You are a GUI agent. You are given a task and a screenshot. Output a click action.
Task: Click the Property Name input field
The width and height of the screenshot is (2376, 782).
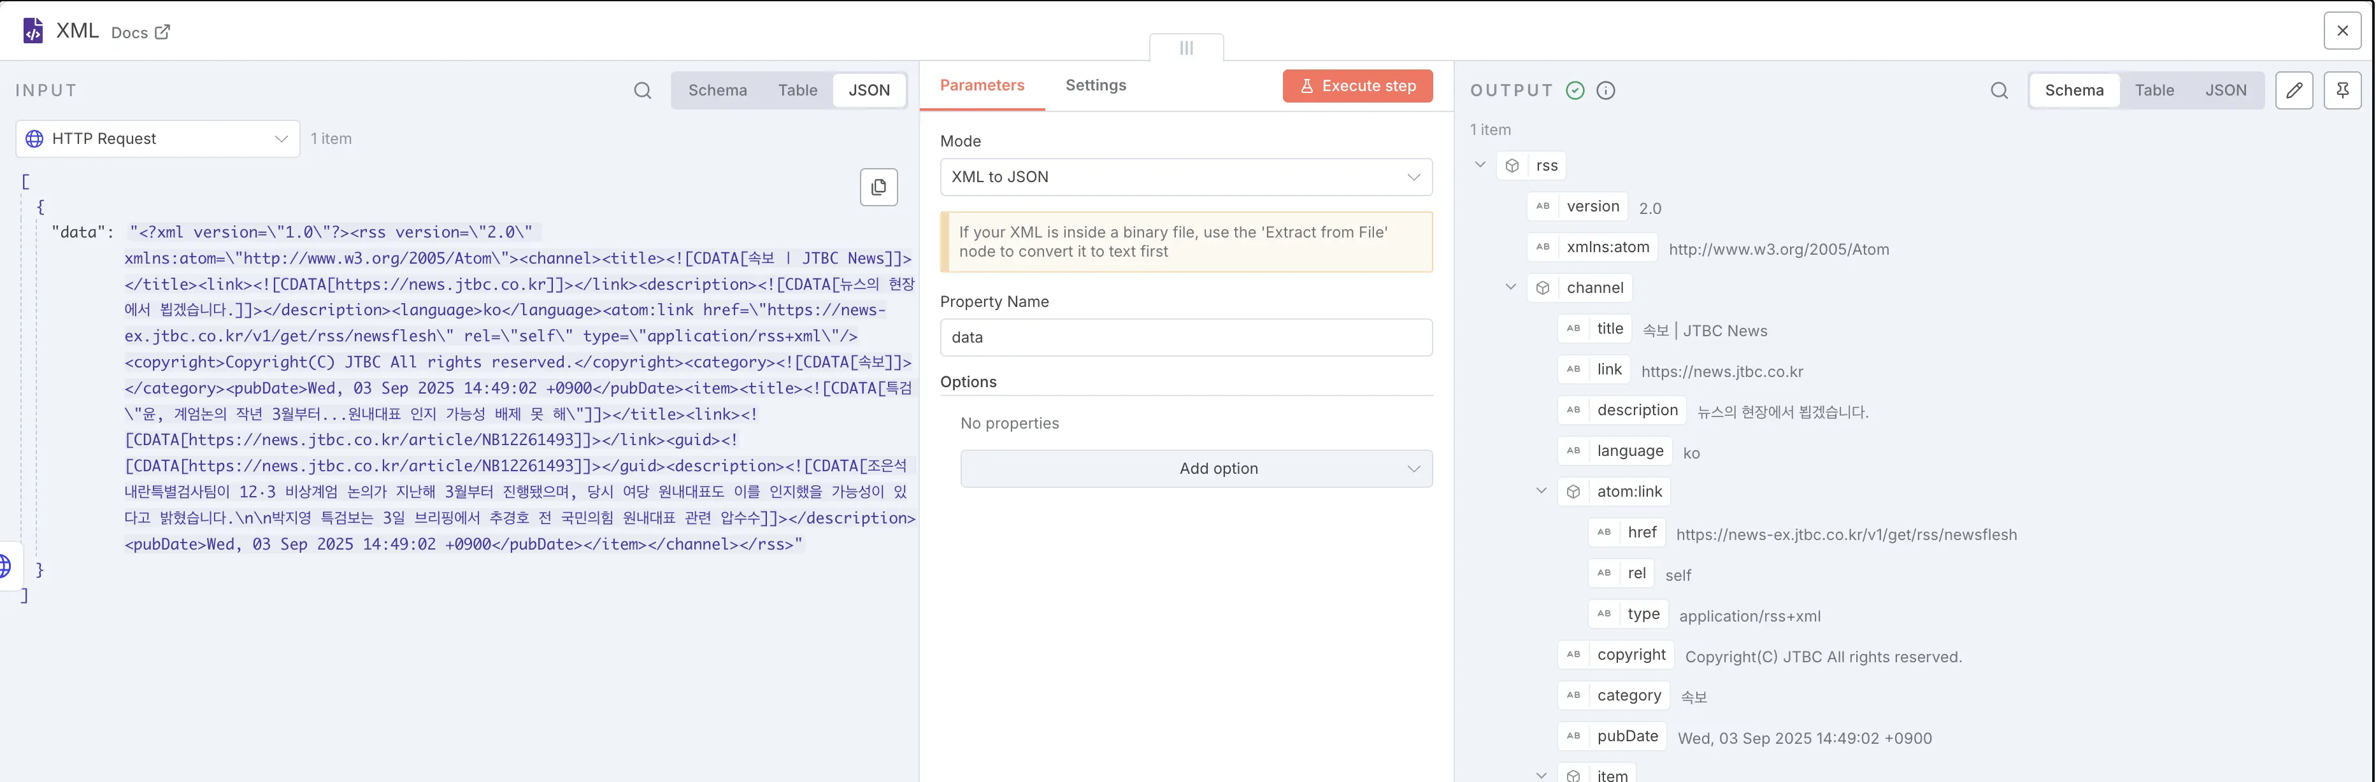point(1186,338)
